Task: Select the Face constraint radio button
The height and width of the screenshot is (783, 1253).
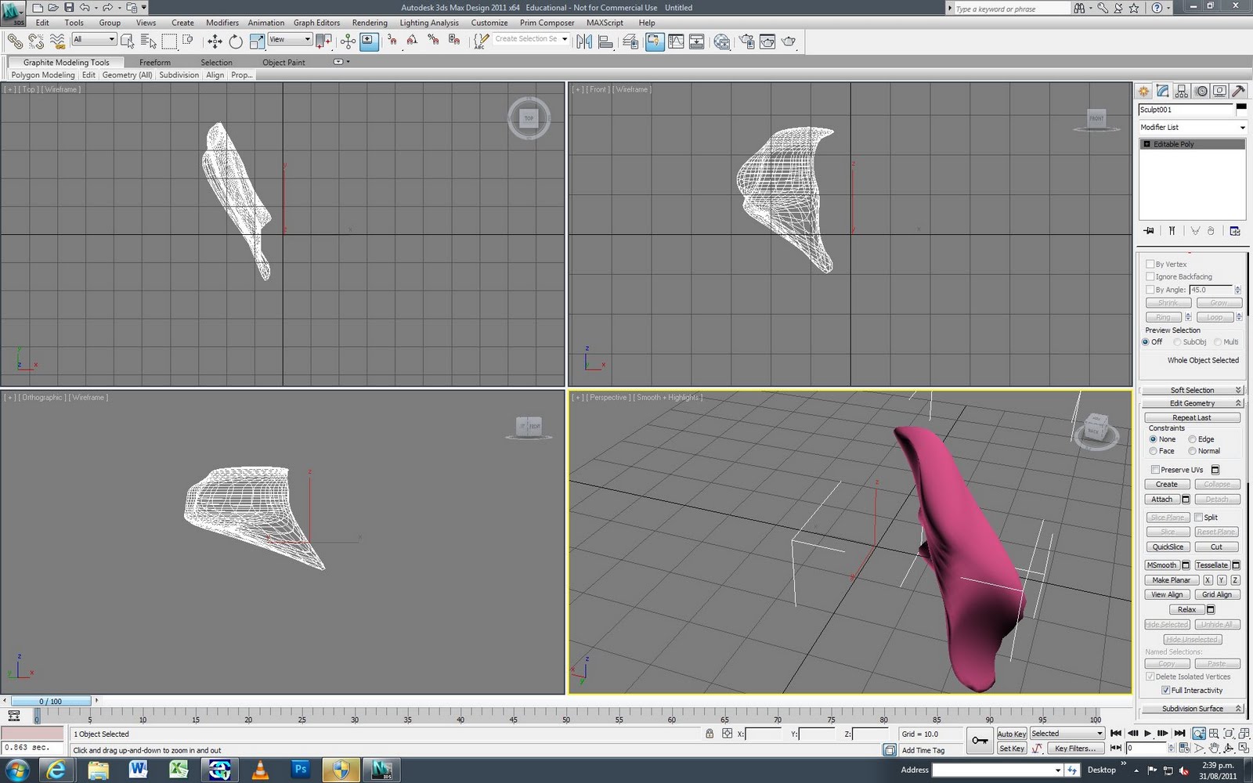Action: click(1154, 451)
